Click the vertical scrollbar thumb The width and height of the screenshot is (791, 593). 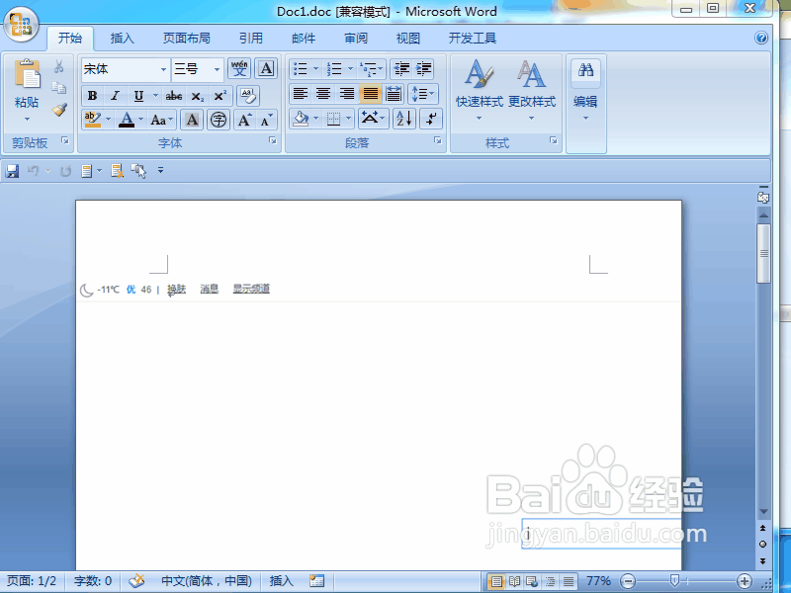(x=763, y=253)
